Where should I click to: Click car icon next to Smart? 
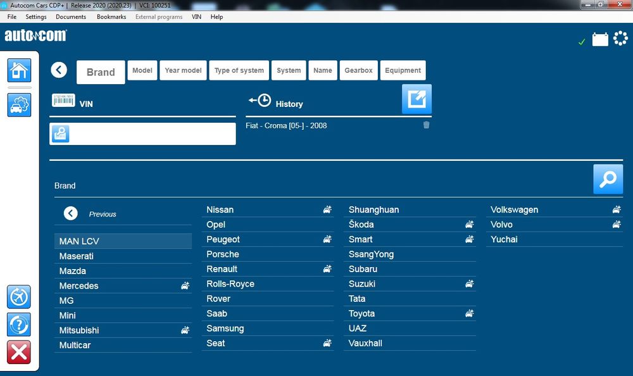tap(470, 239)
